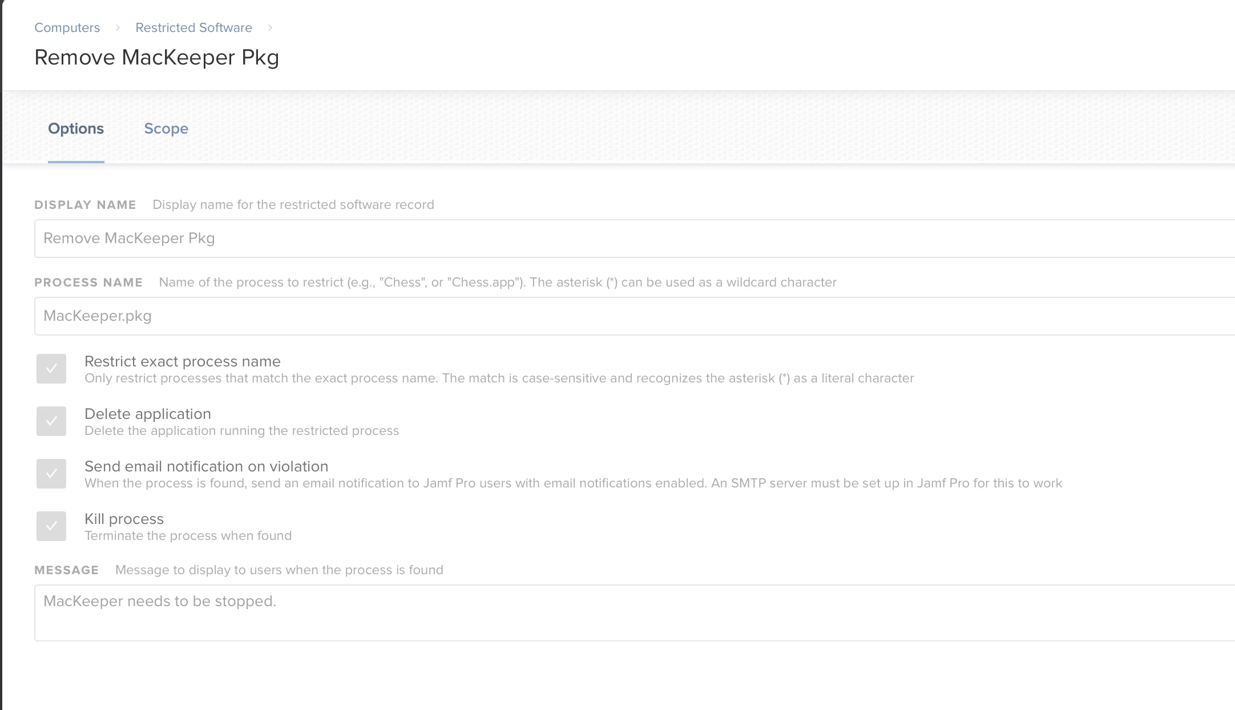1235x710 pixels.
Task: Toggle Send email notification on violation checkbox
Action: point(51,474)
